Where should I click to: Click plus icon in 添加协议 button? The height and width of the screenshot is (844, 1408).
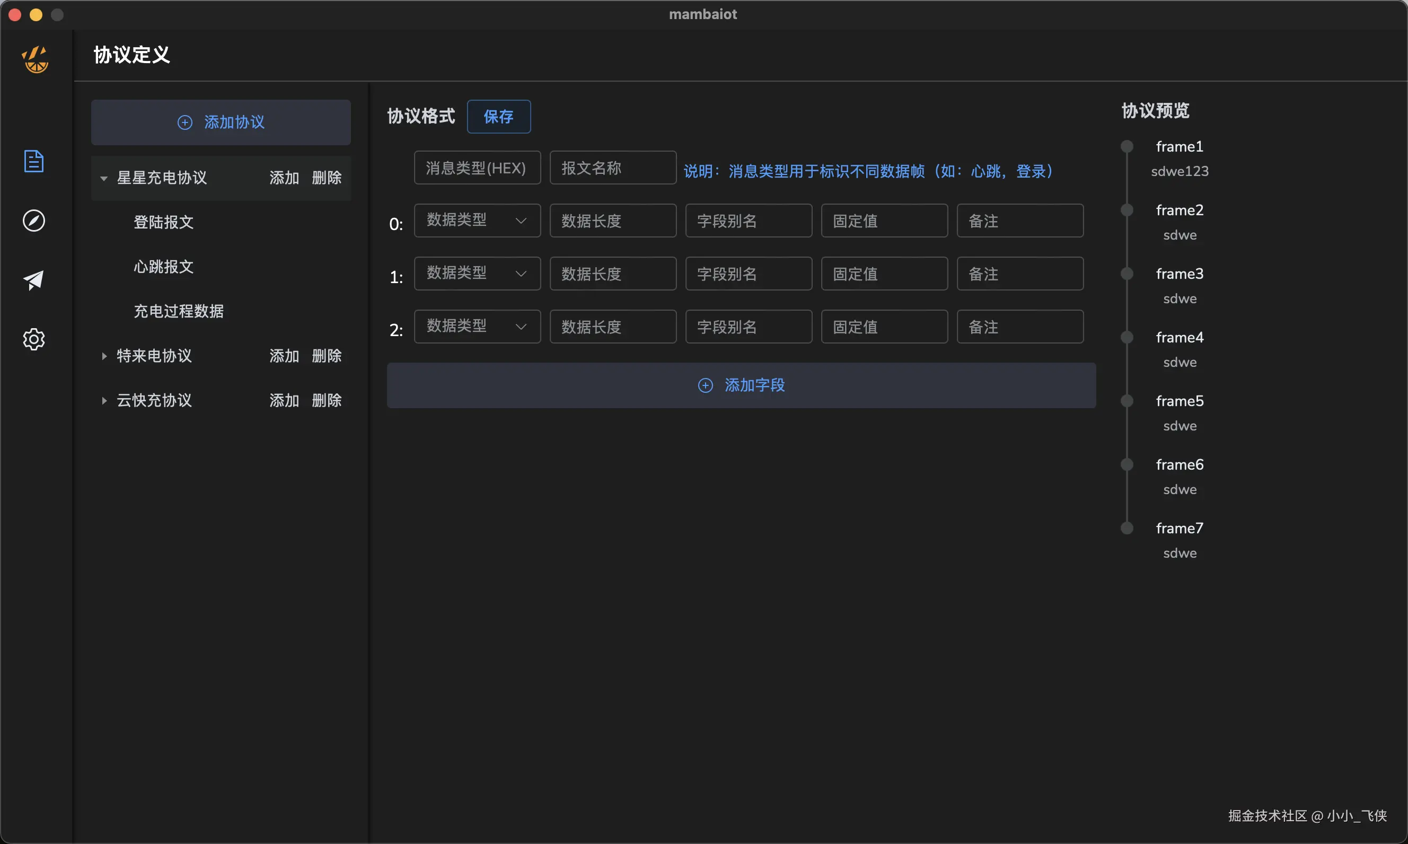click(x=185, y=123)
